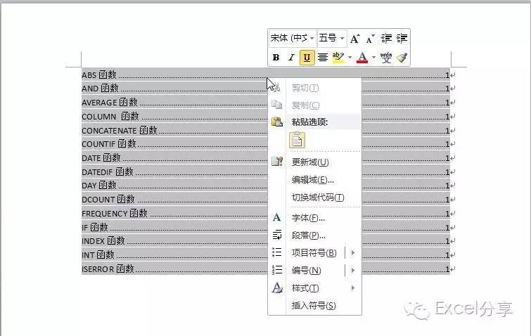Expand the 编号 submenu arrow
The image size is (531, 336).
(x=353, y=271)
